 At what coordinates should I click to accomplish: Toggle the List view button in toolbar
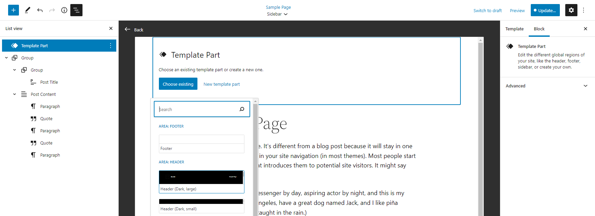pos(76,10)
